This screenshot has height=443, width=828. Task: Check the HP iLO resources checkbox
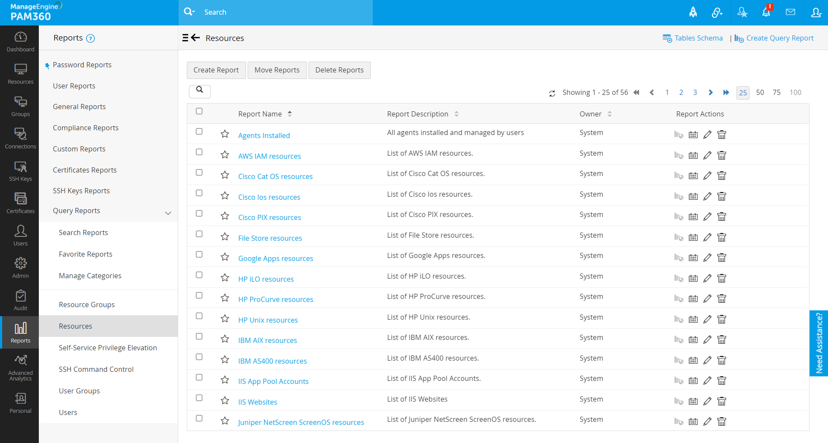coord(199,275)
